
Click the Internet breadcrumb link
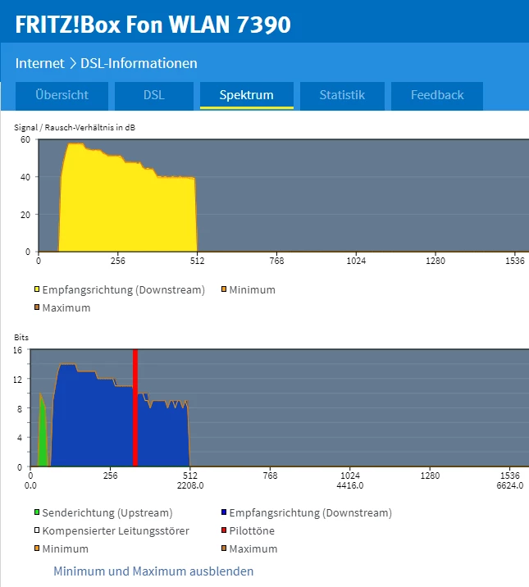[x=39, y=63]
